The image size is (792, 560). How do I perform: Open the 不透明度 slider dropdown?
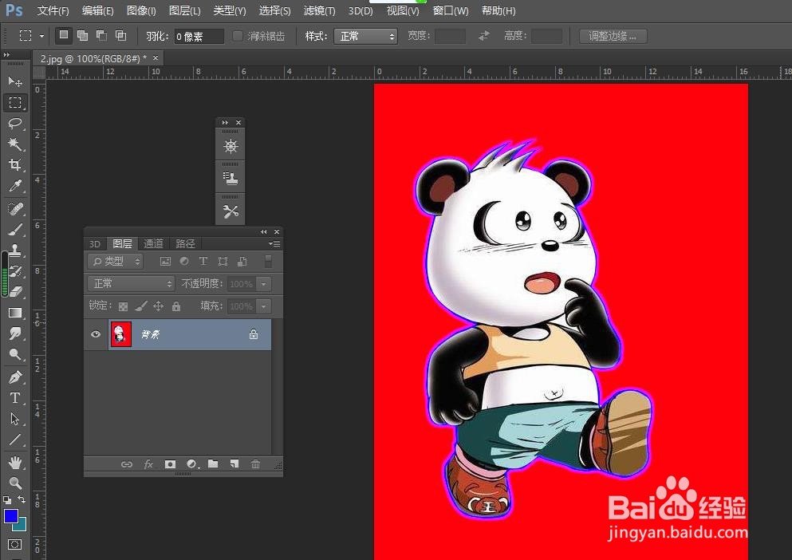264,284
